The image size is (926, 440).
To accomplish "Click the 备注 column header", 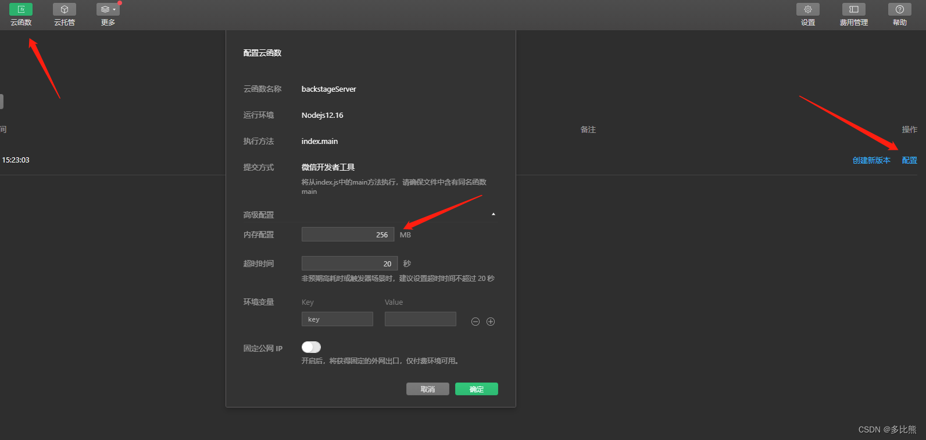I will [x=588, y=129].
